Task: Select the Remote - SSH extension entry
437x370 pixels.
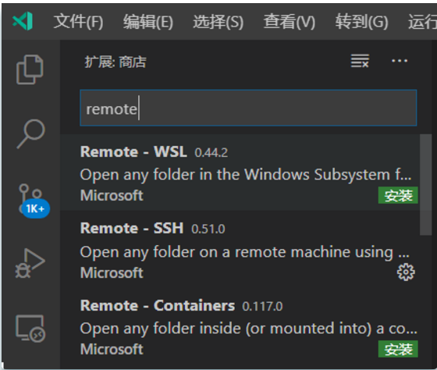Action: pos(240,250)
